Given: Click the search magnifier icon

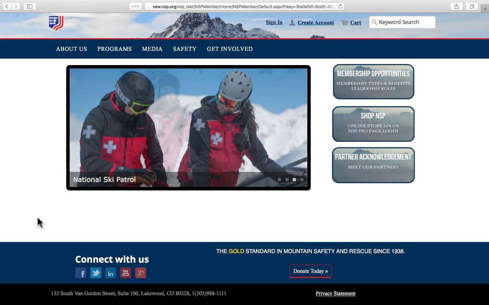Looking at the screenshot, I should (374, 22).
